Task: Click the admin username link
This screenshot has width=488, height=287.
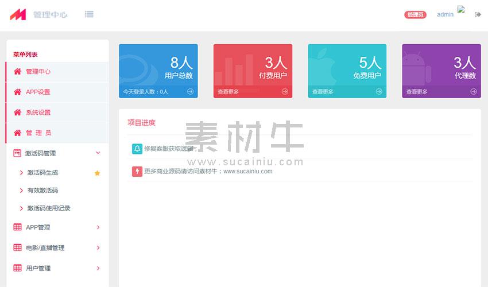Action: point(445,14)
